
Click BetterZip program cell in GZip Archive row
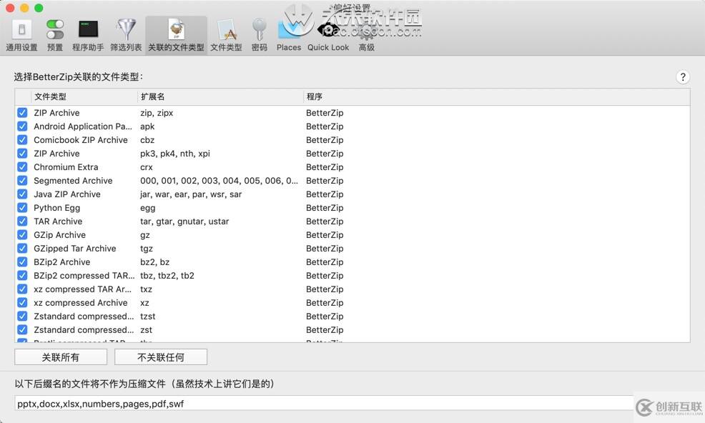click(x=325, y=234)
